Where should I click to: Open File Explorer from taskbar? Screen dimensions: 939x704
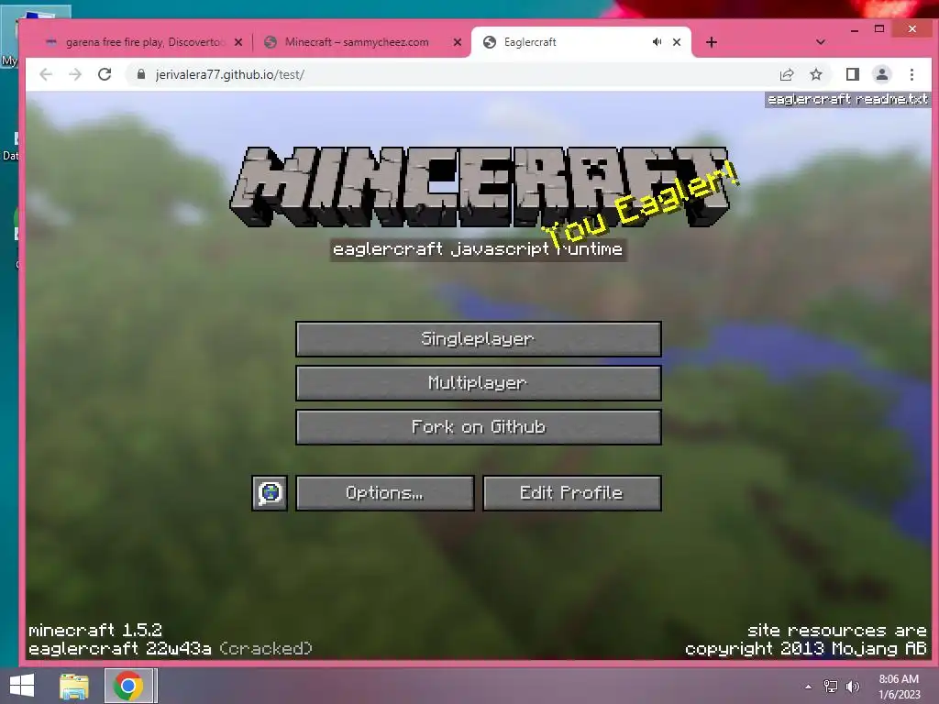pos(73,686)
